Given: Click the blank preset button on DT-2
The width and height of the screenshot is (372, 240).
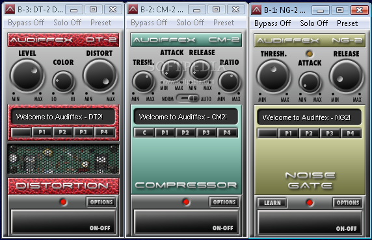Looking at the screenshot, I should (21, 132).
